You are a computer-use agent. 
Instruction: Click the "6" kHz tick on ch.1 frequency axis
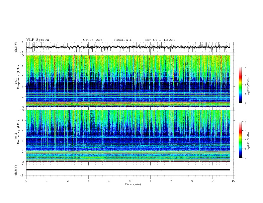tap(23, 76)
